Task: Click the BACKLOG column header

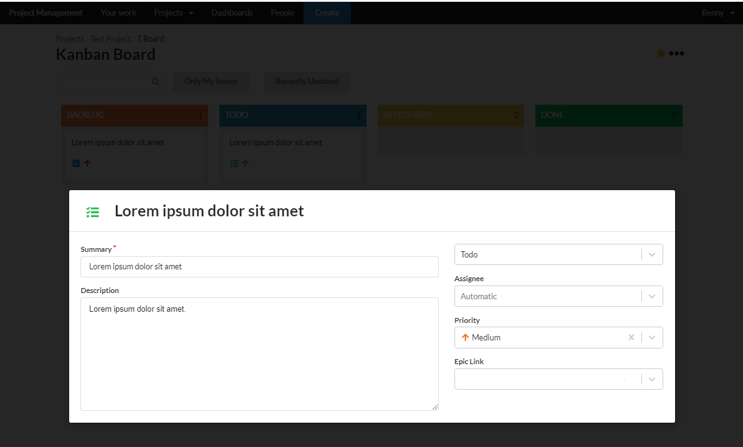Action: coord(135,115)
